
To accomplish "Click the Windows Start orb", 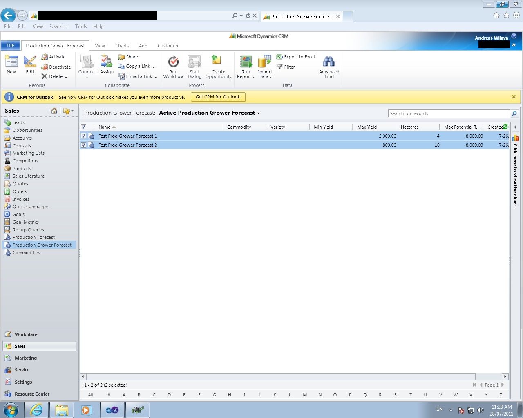I will coord(11,410).
